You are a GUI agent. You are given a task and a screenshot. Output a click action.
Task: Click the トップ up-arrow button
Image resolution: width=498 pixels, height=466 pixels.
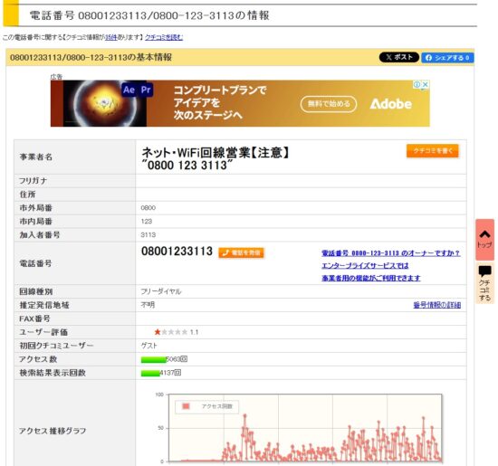point(484,240)
